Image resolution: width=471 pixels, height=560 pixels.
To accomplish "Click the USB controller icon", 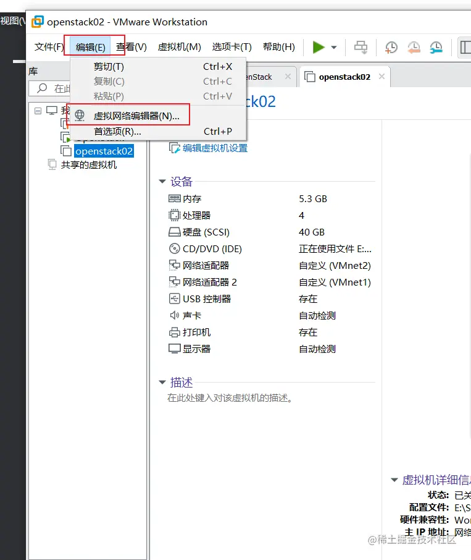I will click(174, 298).
